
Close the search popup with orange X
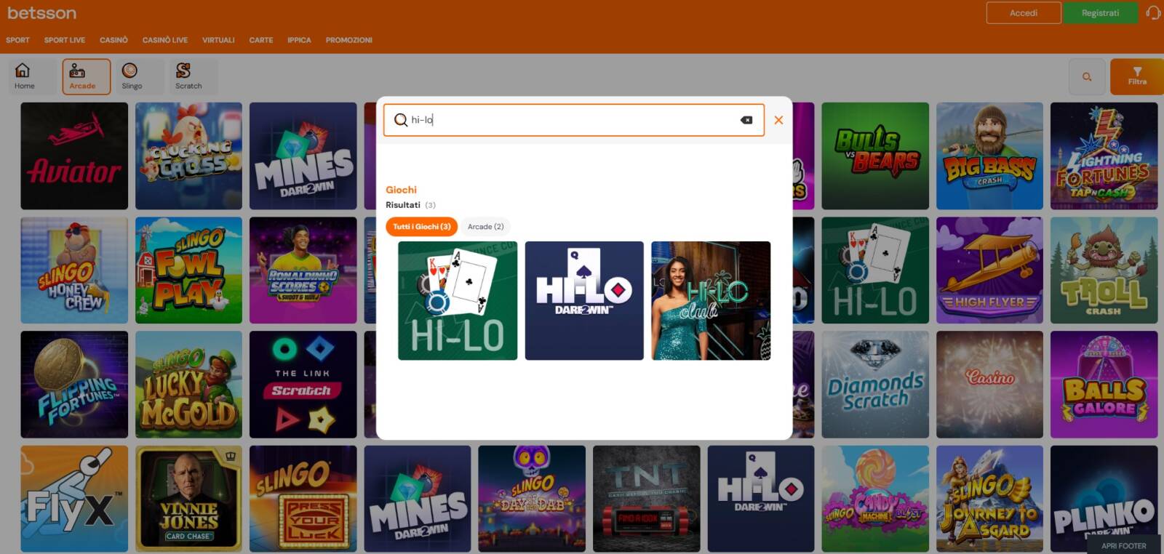[x=778, y=120]
